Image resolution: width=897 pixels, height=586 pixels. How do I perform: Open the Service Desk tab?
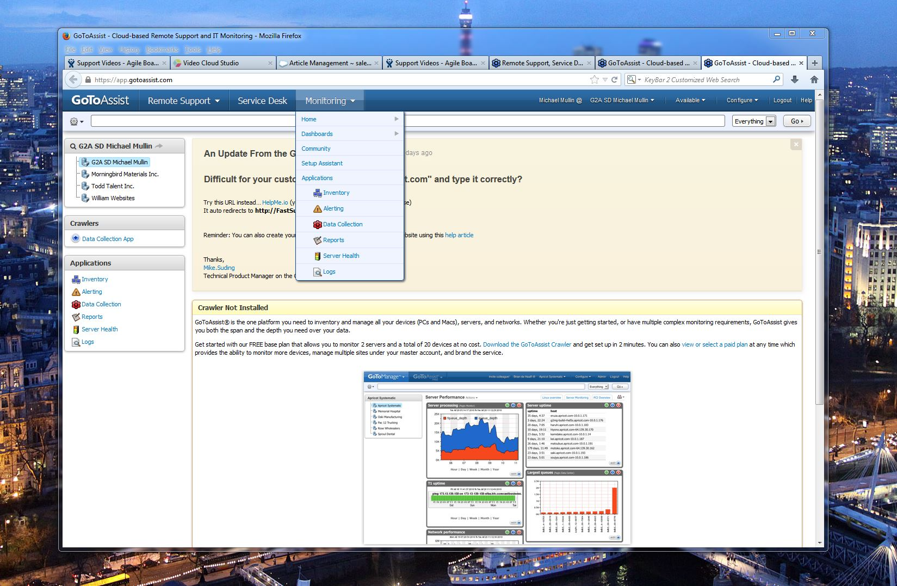262,101
